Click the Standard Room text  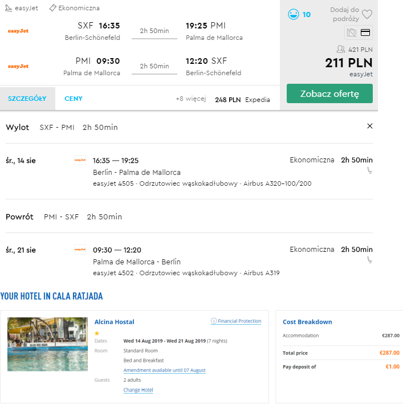tap(140, 350)
